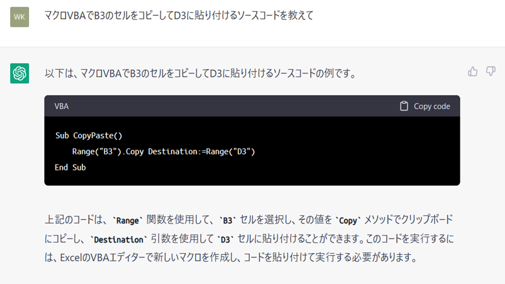
Task: Click the Copy code button
Action: (x=425, y=106)
